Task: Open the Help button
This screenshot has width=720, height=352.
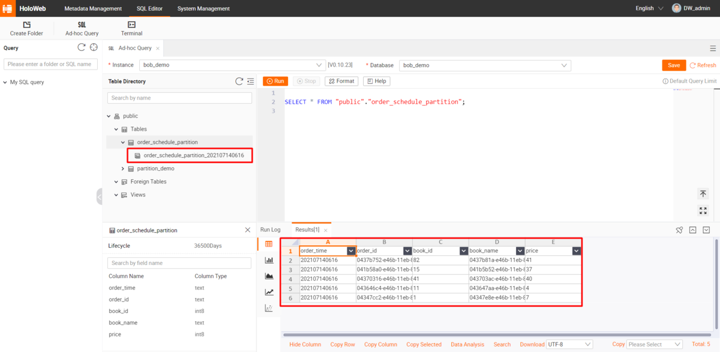Action: [377, 81]
